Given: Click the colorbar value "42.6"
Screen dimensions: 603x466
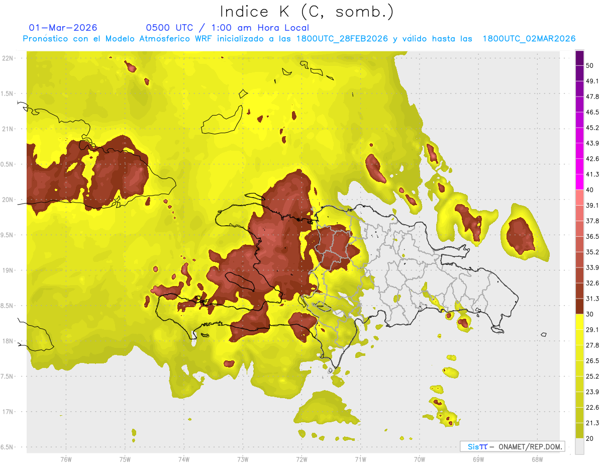Looking at the screenshot, I should coord(592,159).
